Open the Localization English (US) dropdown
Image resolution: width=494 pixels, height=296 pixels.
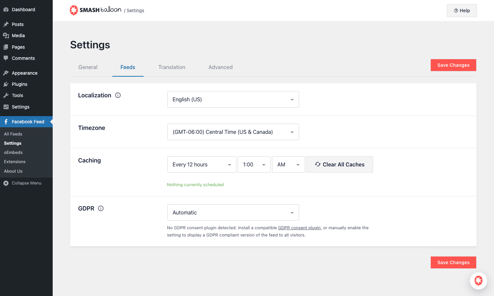tap(233, 99)
